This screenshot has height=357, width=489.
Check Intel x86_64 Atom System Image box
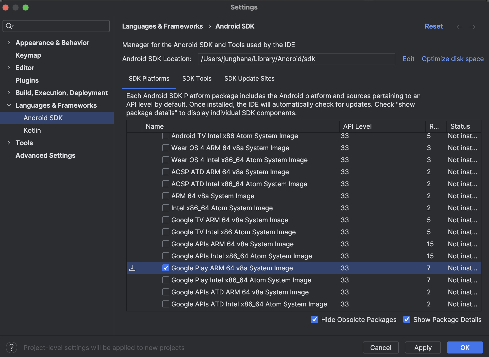coord(166,208)
